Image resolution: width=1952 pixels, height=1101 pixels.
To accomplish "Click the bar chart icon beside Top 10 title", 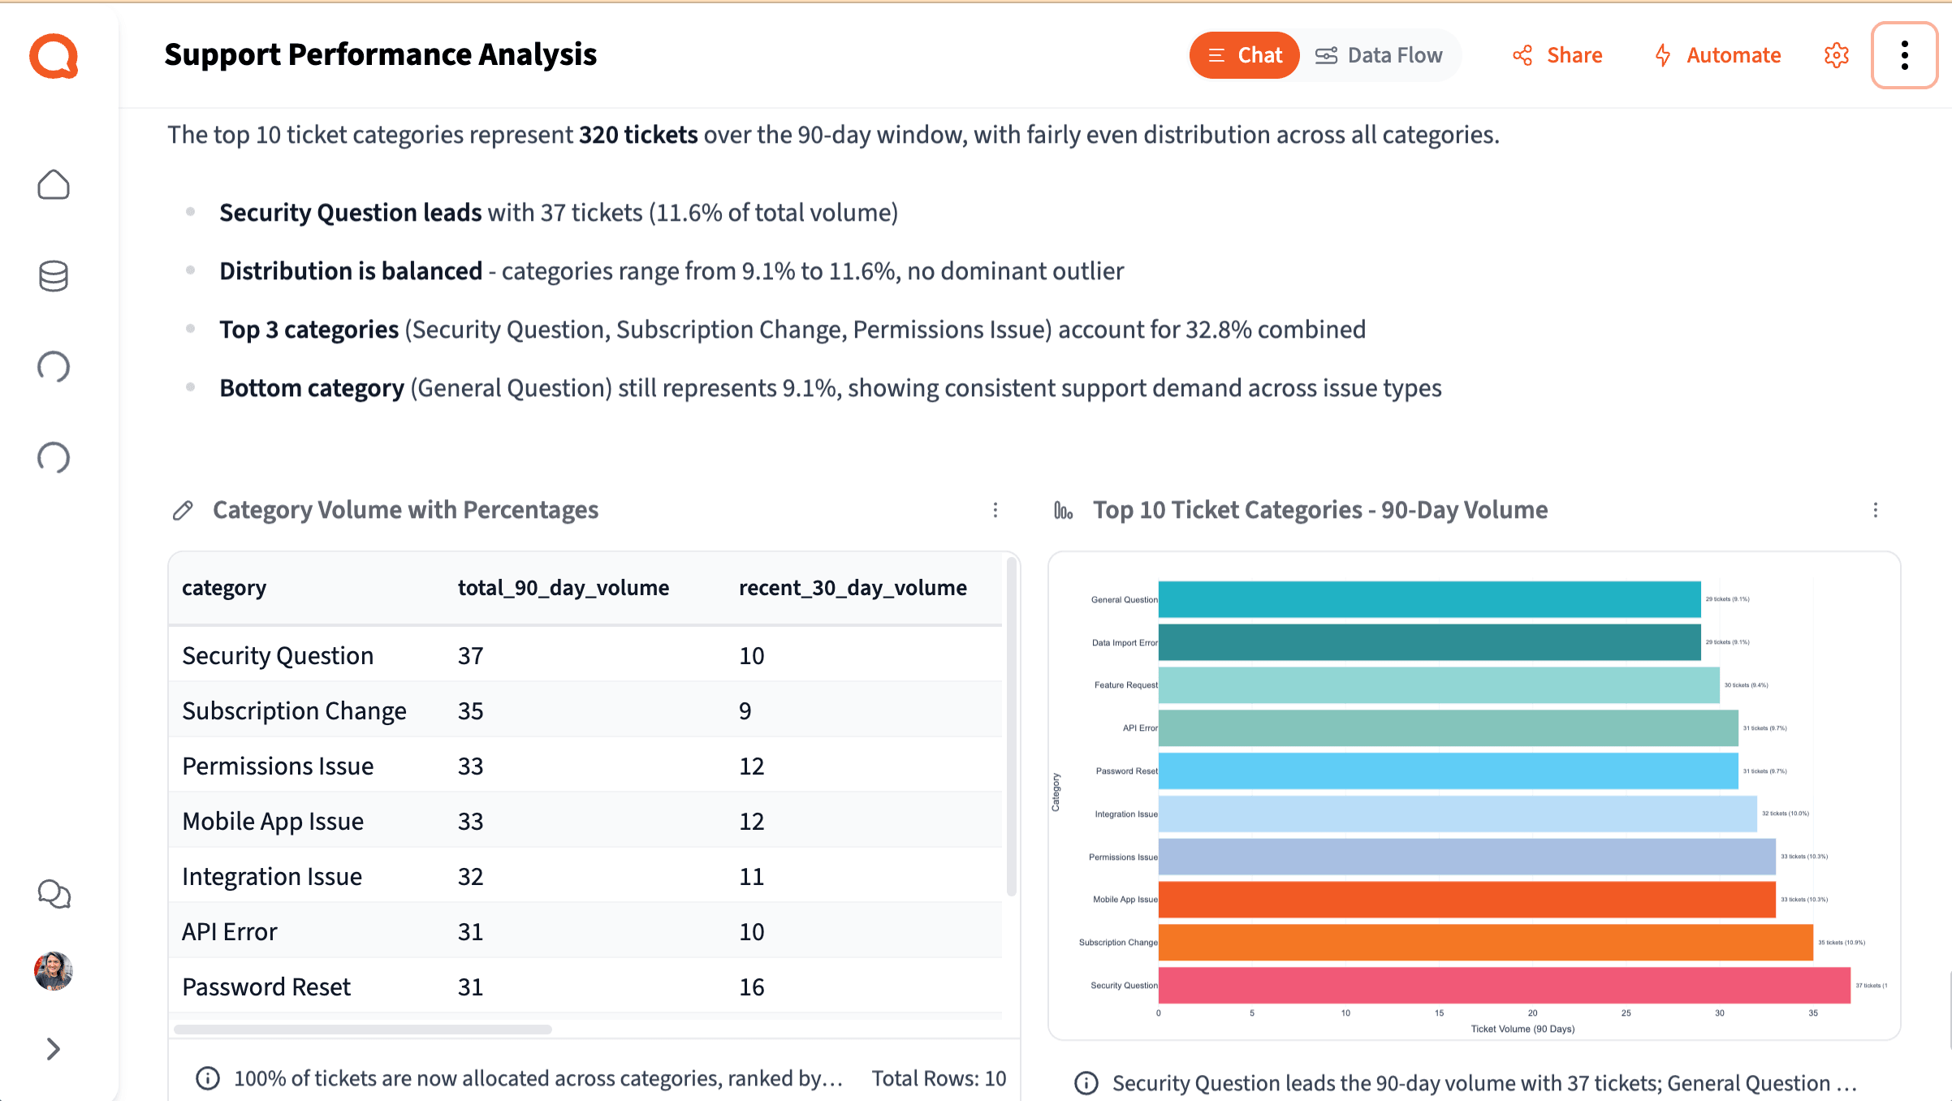I will pyautogui.click(x=1063, y=510).
